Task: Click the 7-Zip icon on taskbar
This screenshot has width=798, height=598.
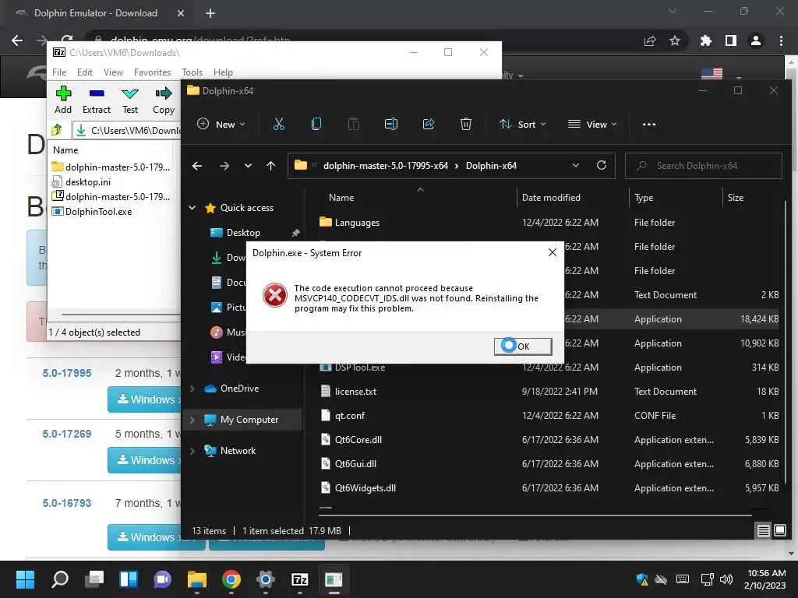Action: [x=300, y=579]
